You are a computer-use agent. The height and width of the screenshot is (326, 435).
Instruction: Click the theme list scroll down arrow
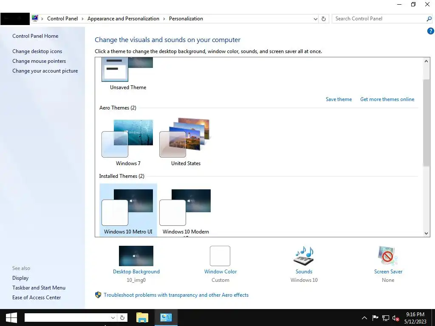tap(427, 233)
